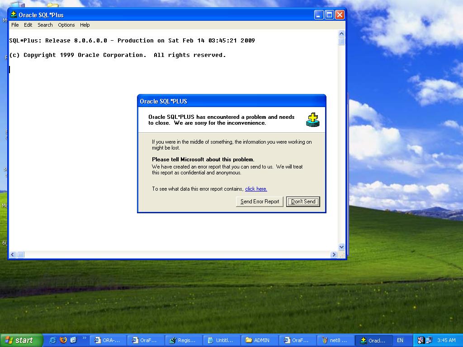Click the SQL*Plus title bar app icon

[x=13, y=14]
